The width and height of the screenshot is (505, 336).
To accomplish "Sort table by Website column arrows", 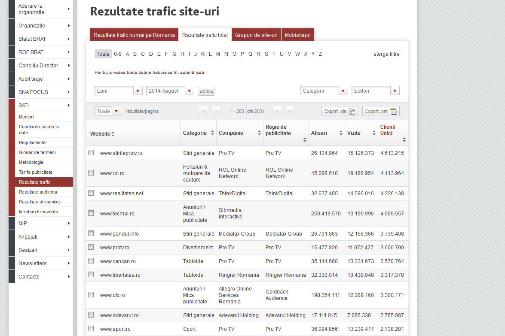I will (x=113, y=134).
